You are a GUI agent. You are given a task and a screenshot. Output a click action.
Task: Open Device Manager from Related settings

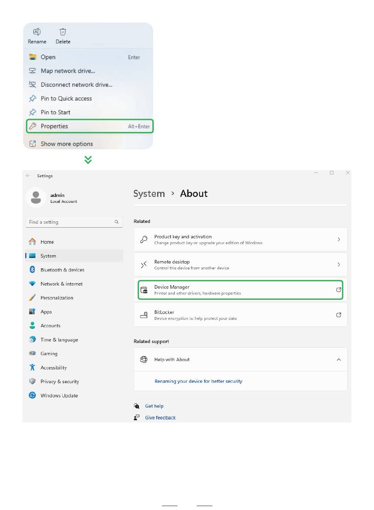coord(240,290)
